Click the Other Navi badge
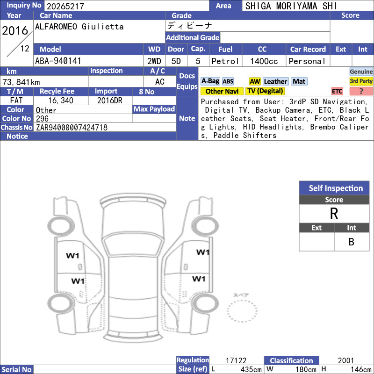Image resolution: width=374 pixels, height=374 pixels. 222,91
